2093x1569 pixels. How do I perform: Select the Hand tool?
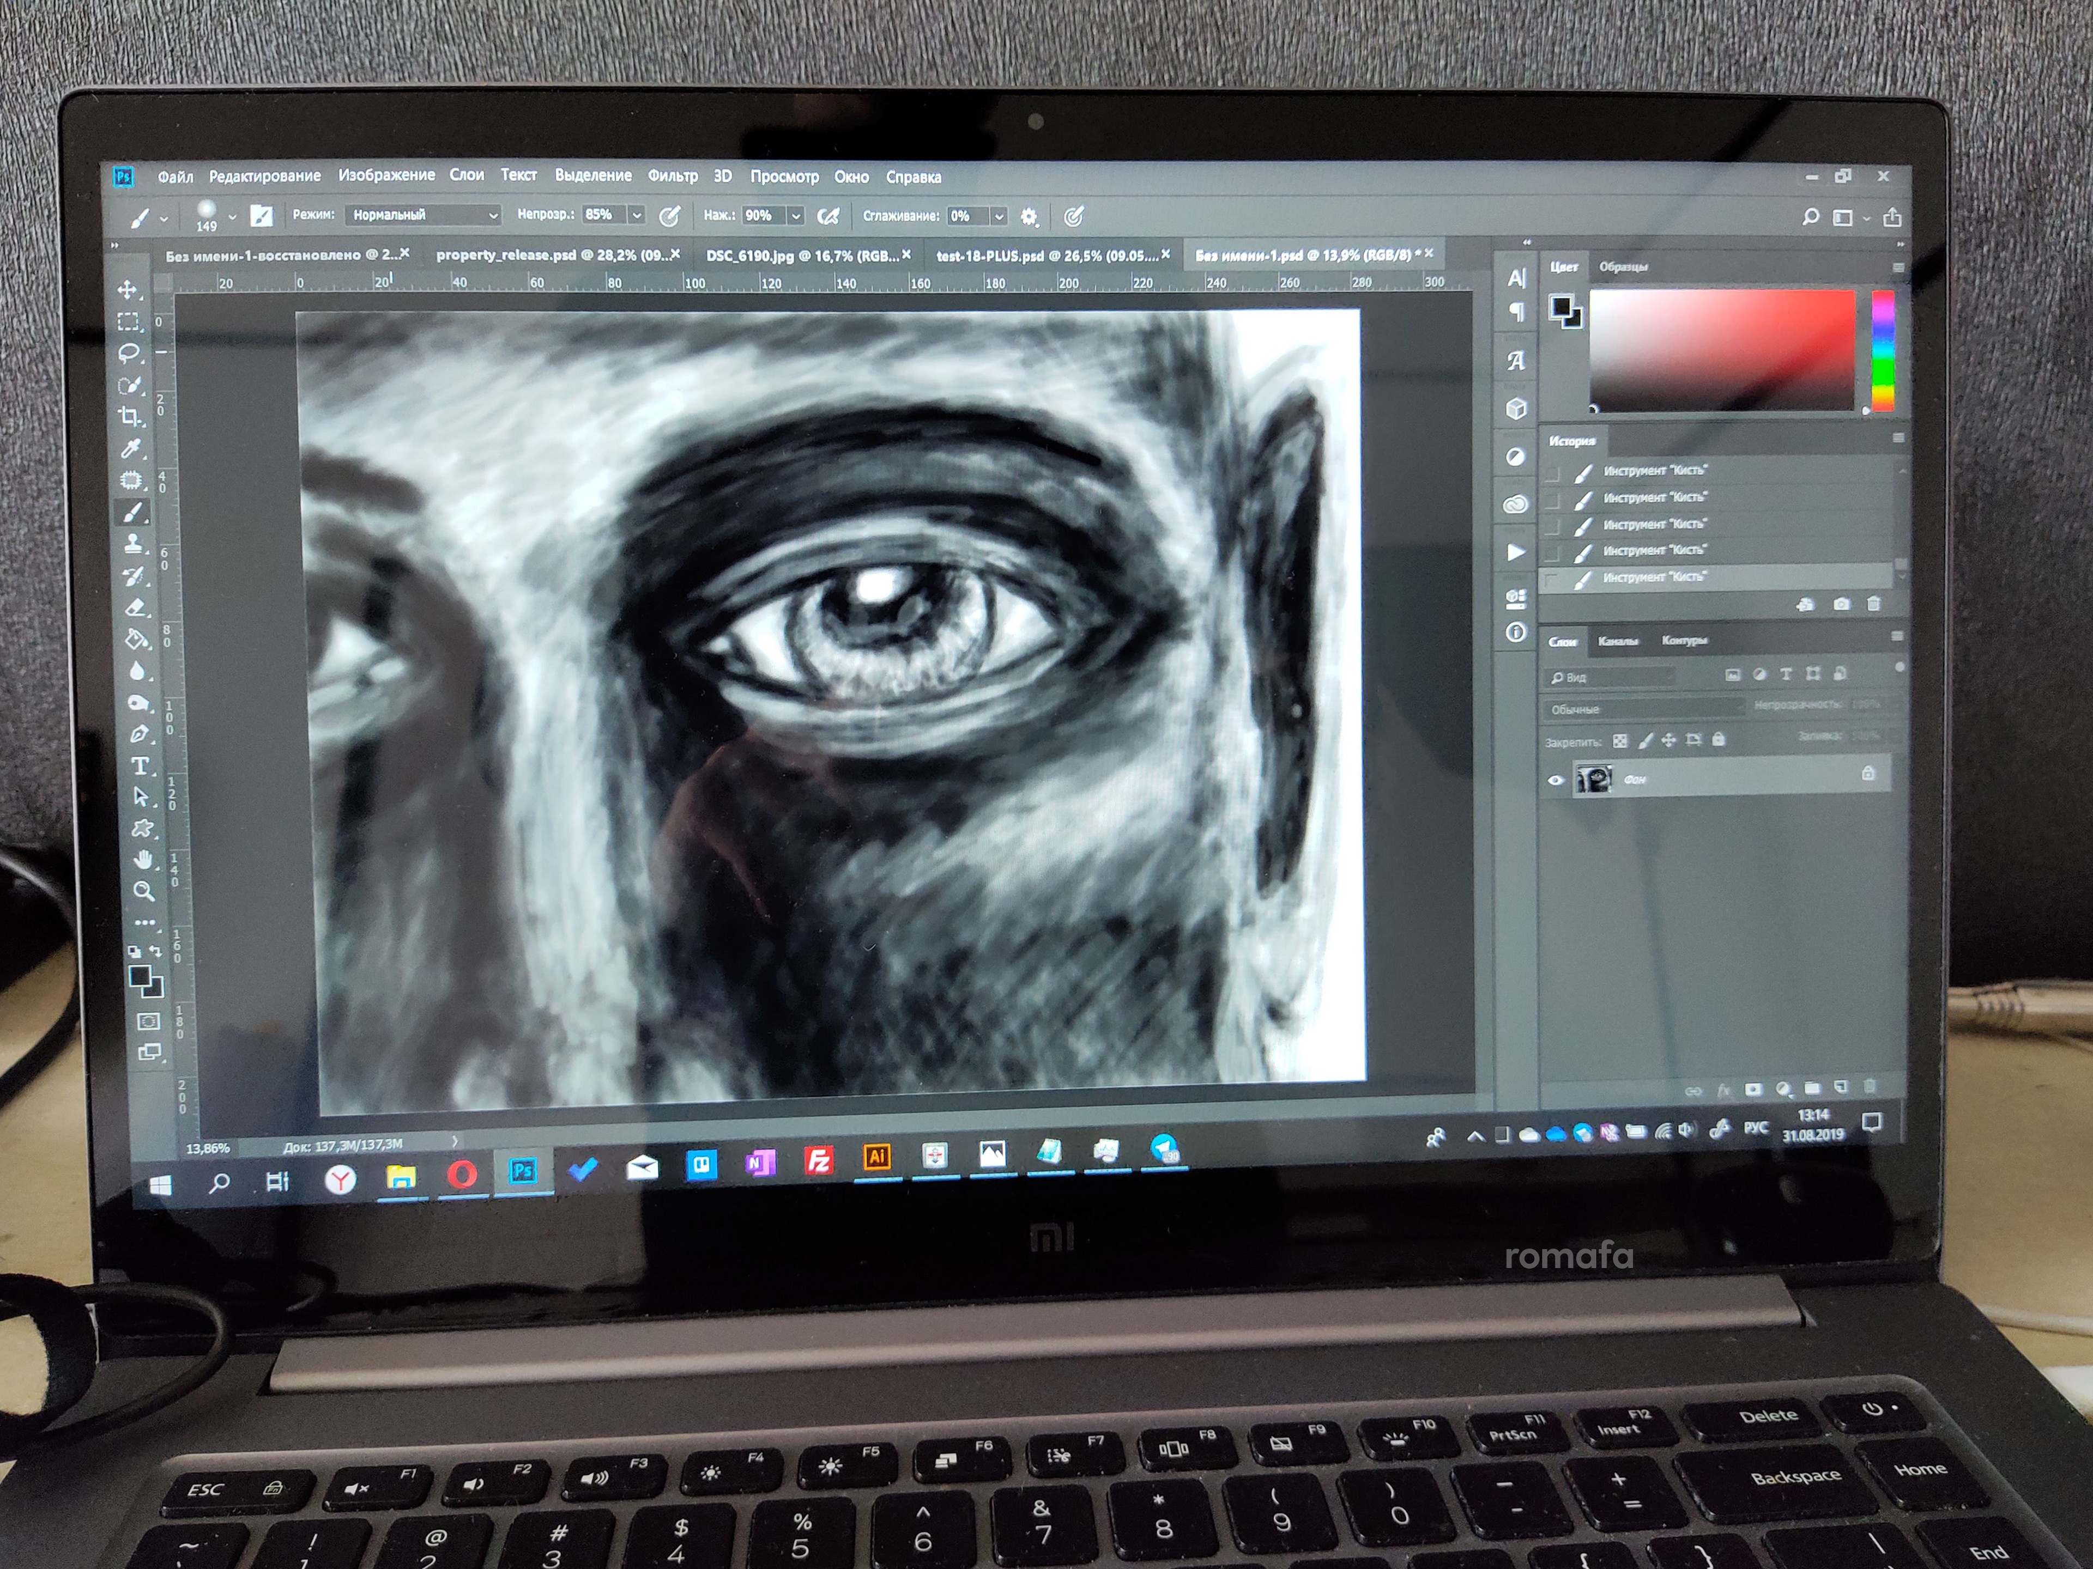(143, 860)
